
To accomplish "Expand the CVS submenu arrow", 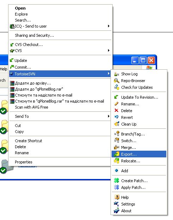I will coord(108,50).
